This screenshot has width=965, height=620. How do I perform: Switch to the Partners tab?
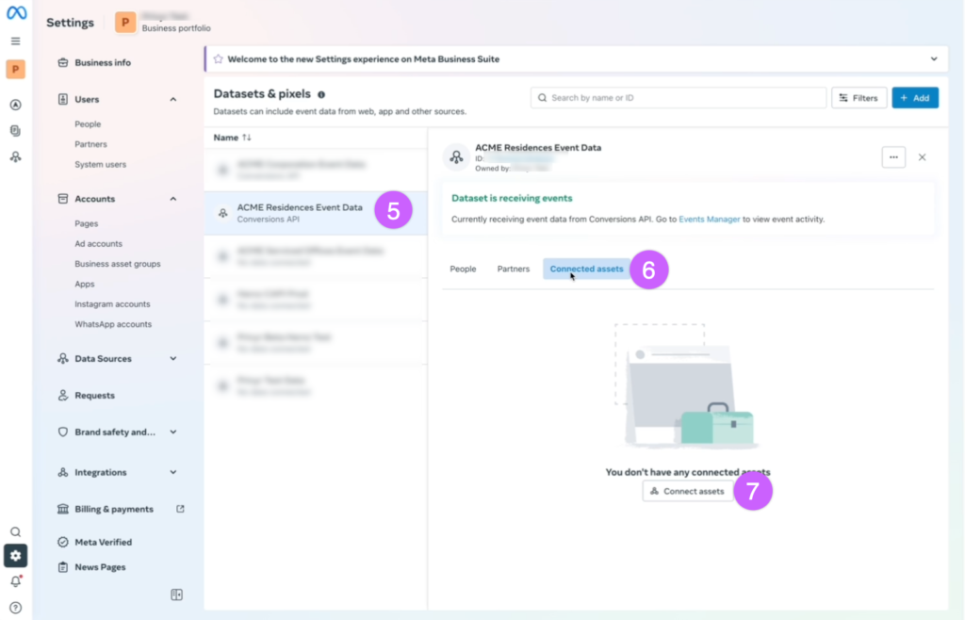[x=514, y=269]
